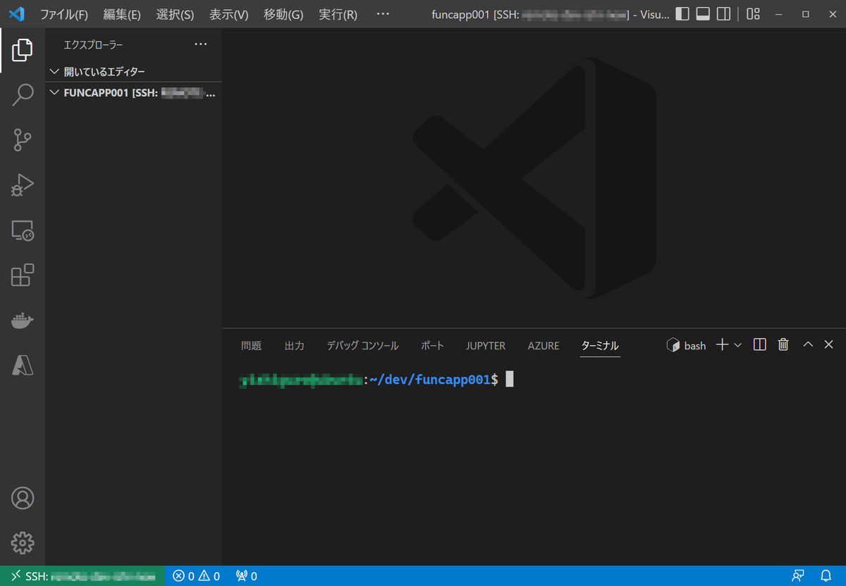Click the bash terminal profile label
This screenshot has height=586, width=846.
(x=686, y=345)
